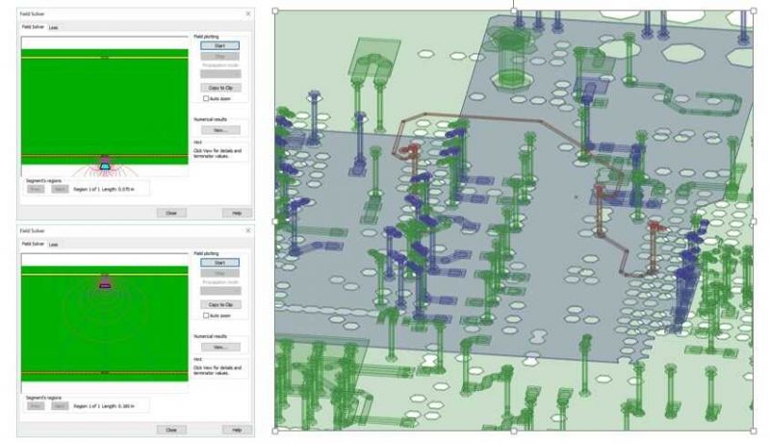
Task: Click Start in the 0.070 in Field Solver dialog
Action: click(220, 45)
